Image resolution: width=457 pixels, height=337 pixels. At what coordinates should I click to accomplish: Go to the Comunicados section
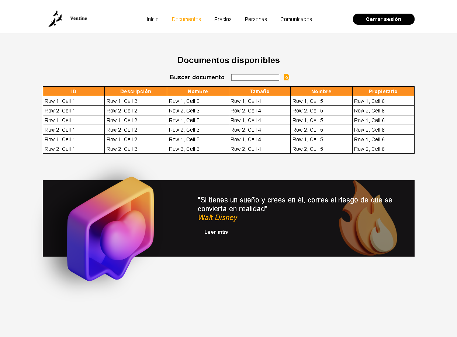coord(296,20)
